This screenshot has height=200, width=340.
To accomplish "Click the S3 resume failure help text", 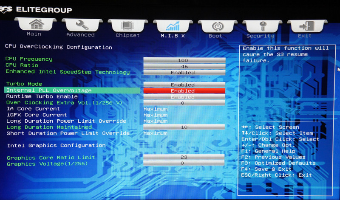I will (x=286, y=54).
